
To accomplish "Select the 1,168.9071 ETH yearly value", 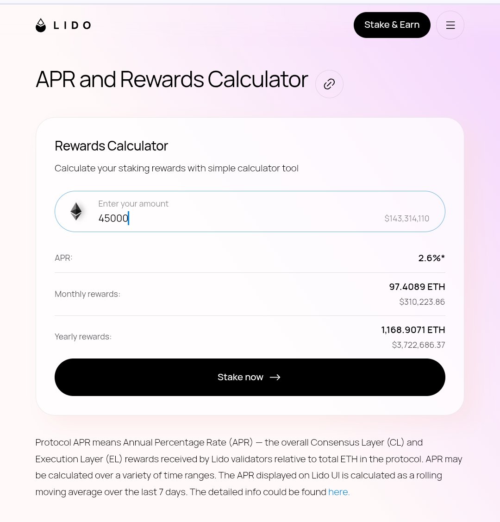I will [x=413, y=330].
